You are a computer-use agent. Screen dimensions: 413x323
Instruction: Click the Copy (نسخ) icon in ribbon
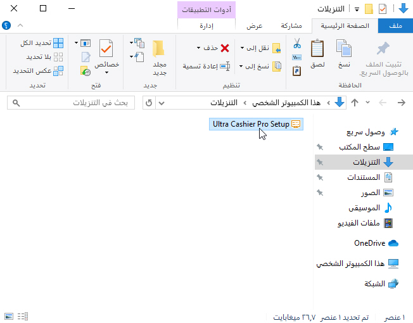pos(344,49)
